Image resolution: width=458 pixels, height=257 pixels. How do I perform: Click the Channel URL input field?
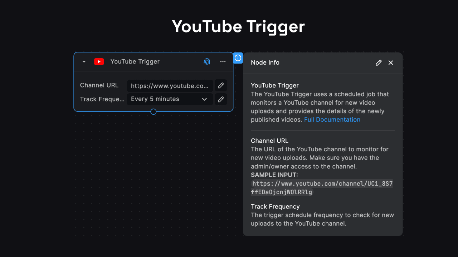coord(170,86)
